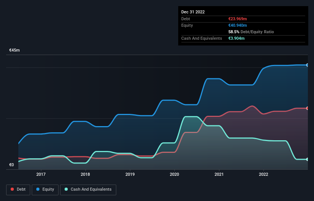Click the 2018 axis label

pyautogui.click(x=85, y=174)
